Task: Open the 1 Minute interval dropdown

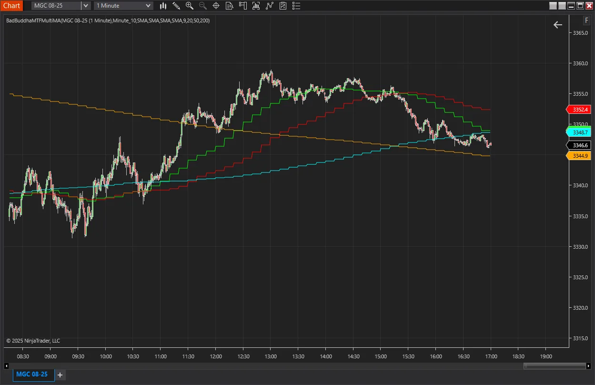Action: click(x=124, y=6)
